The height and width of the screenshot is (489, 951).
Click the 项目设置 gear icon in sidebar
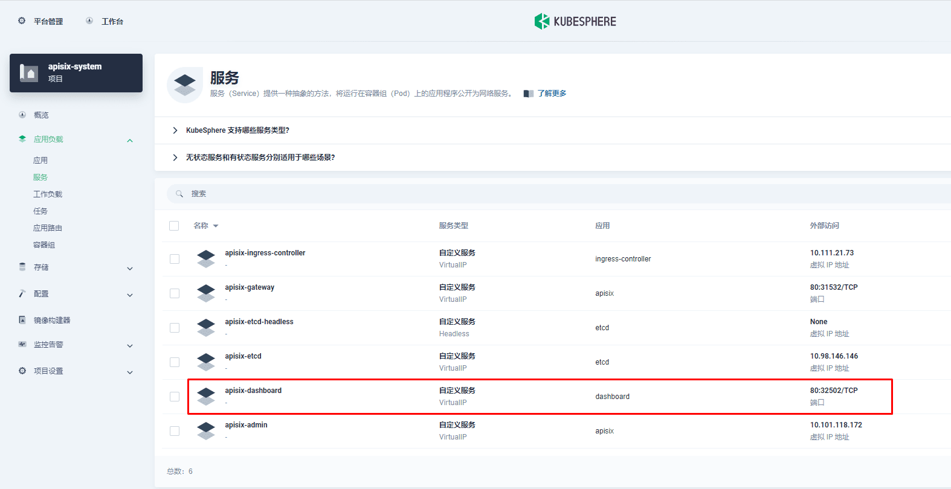[22, 371]
